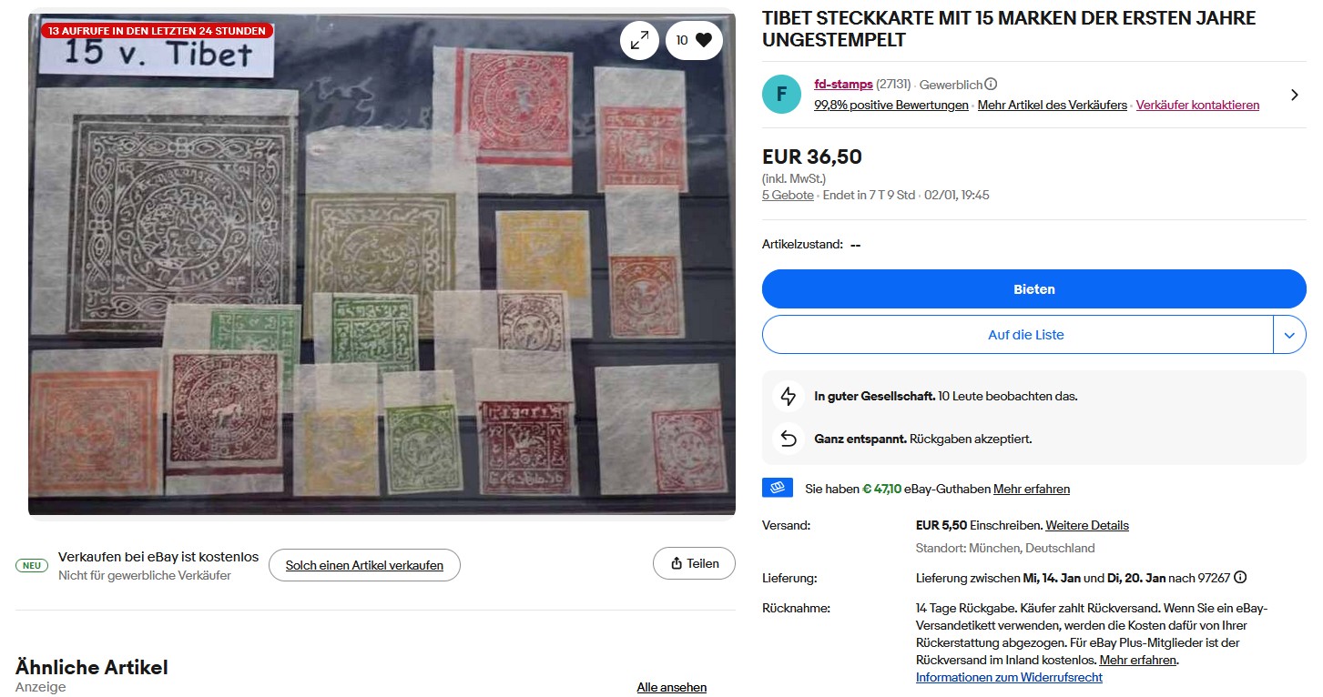Click the Tibet stamps main photo
This screenshot has width=1323, height=697.
(382, 273)
